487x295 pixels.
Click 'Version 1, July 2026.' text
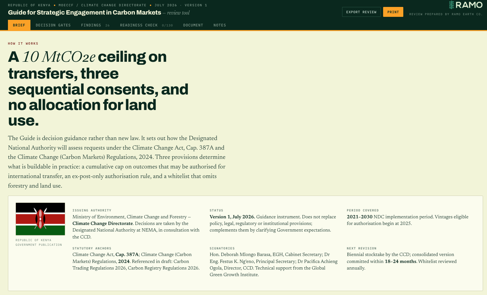pyautogui.click(x=232, y=217)
